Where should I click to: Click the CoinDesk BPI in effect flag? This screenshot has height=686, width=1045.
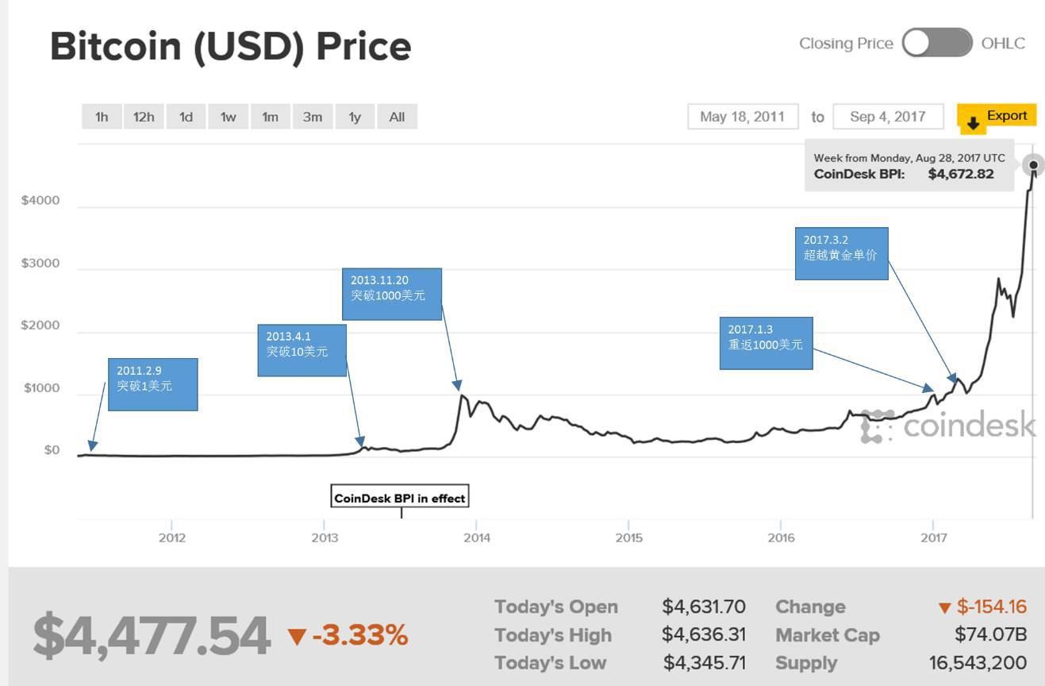click(x=401, y=498)
